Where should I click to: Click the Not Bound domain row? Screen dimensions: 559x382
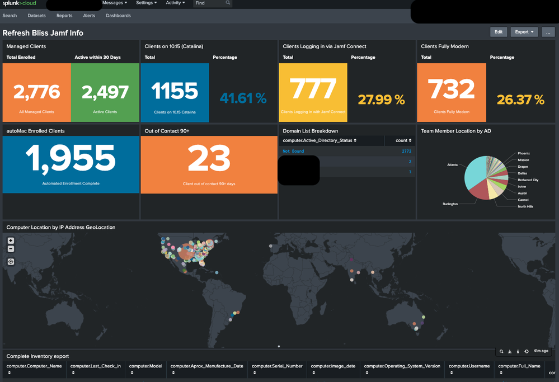(x=347, y=151)
